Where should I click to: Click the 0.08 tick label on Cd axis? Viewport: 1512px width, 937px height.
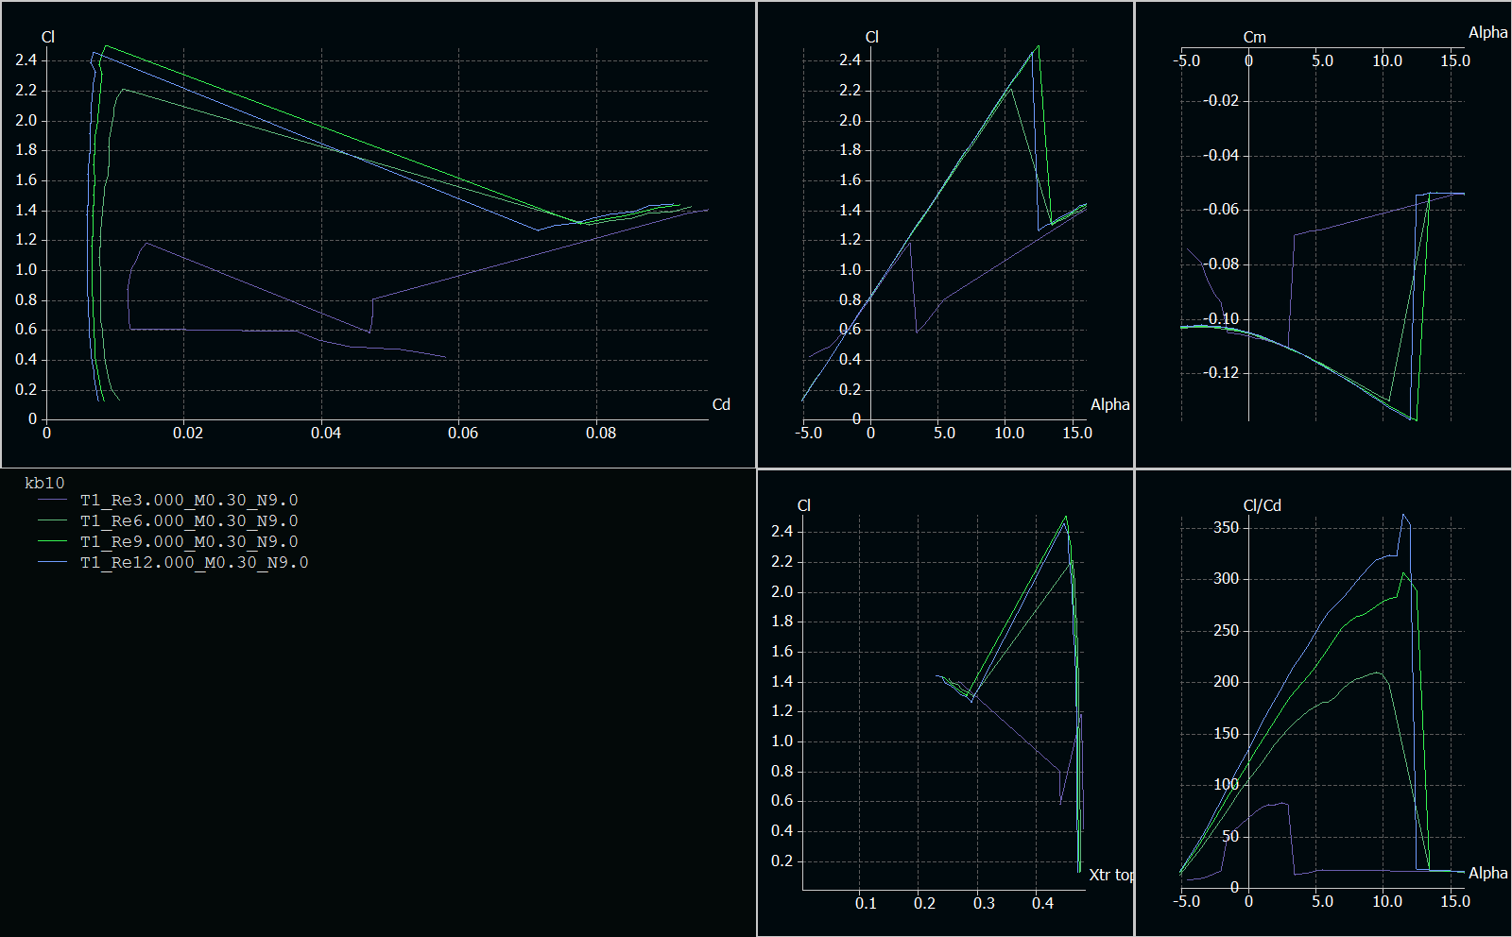[x=601, y=433]
